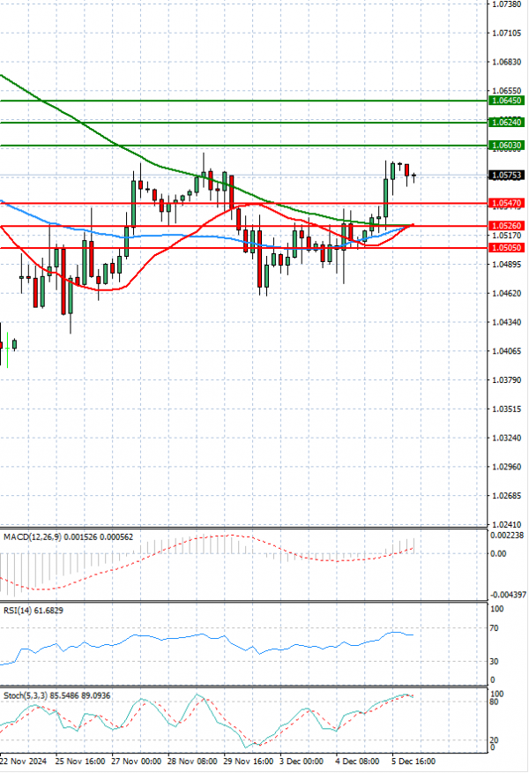Click the 1.05470 red level label
This screenshot has width=529, height=773.
[506, 203]
